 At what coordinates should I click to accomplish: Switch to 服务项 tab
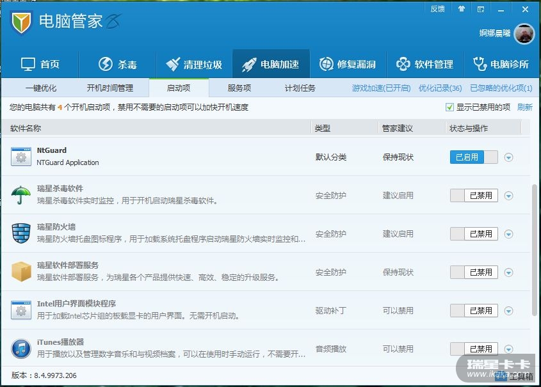(239, 88)
